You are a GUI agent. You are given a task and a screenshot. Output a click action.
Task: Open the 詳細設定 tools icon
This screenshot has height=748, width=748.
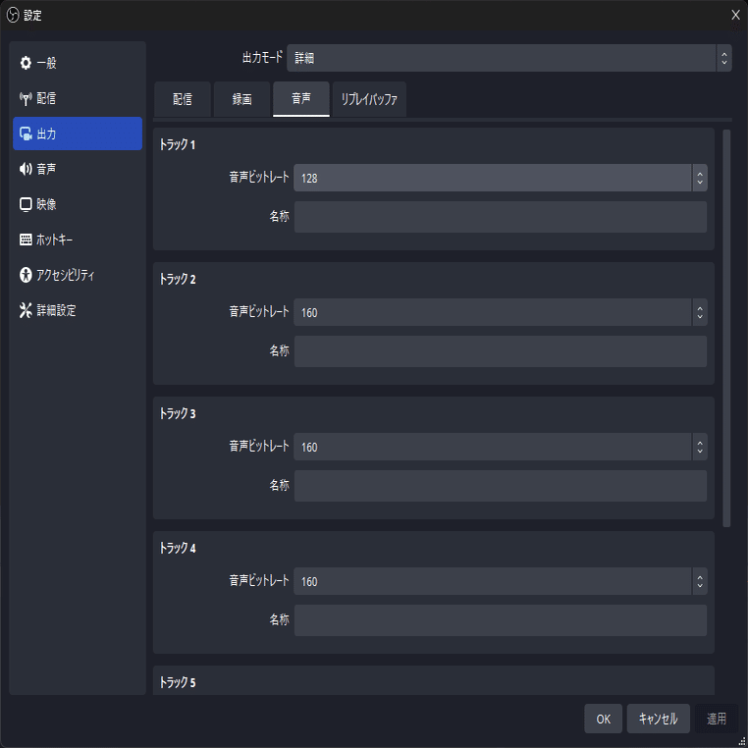point(26,310)
